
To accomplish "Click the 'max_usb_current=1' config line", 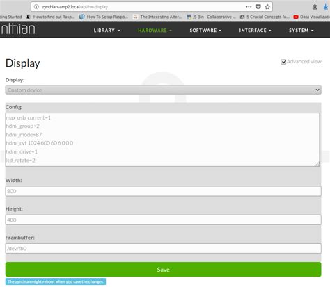I will point(29,118).
